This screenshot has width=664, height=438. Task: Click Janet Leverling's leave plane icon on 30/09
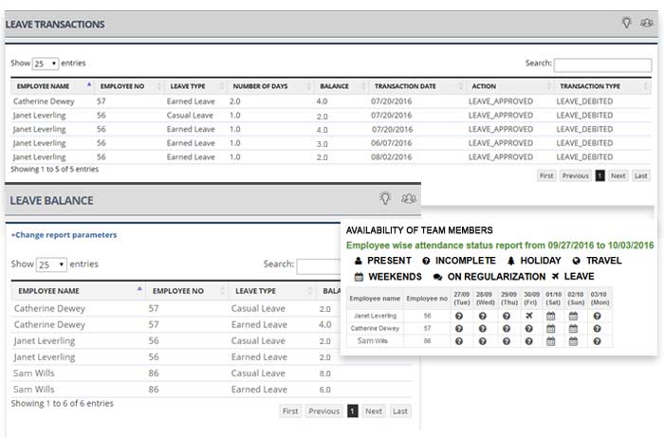pyautogui.click(x=529, y=316)
